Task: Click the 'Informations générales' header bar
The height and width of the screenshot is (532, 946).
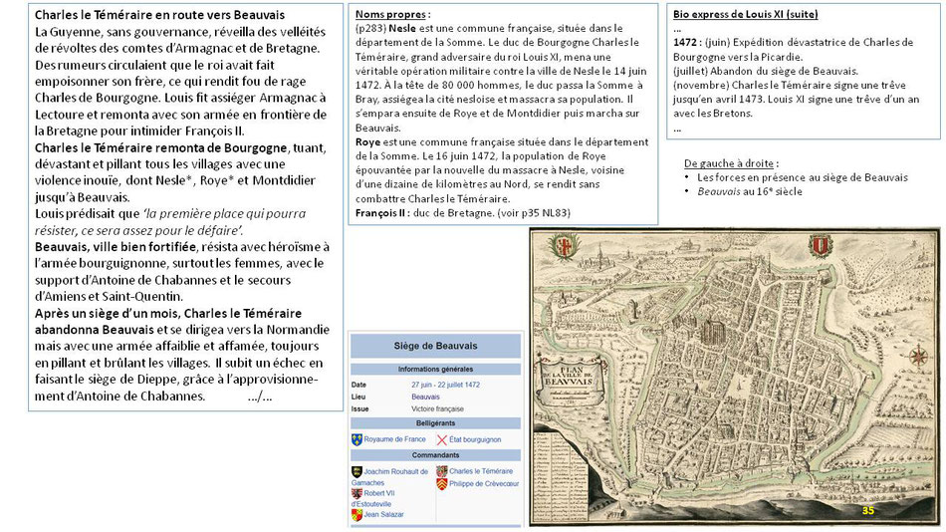Action: point(435,369)
